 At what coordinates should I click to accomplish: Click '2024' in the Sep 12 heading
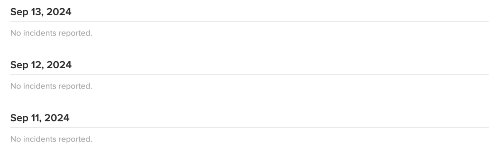[59, 65]
